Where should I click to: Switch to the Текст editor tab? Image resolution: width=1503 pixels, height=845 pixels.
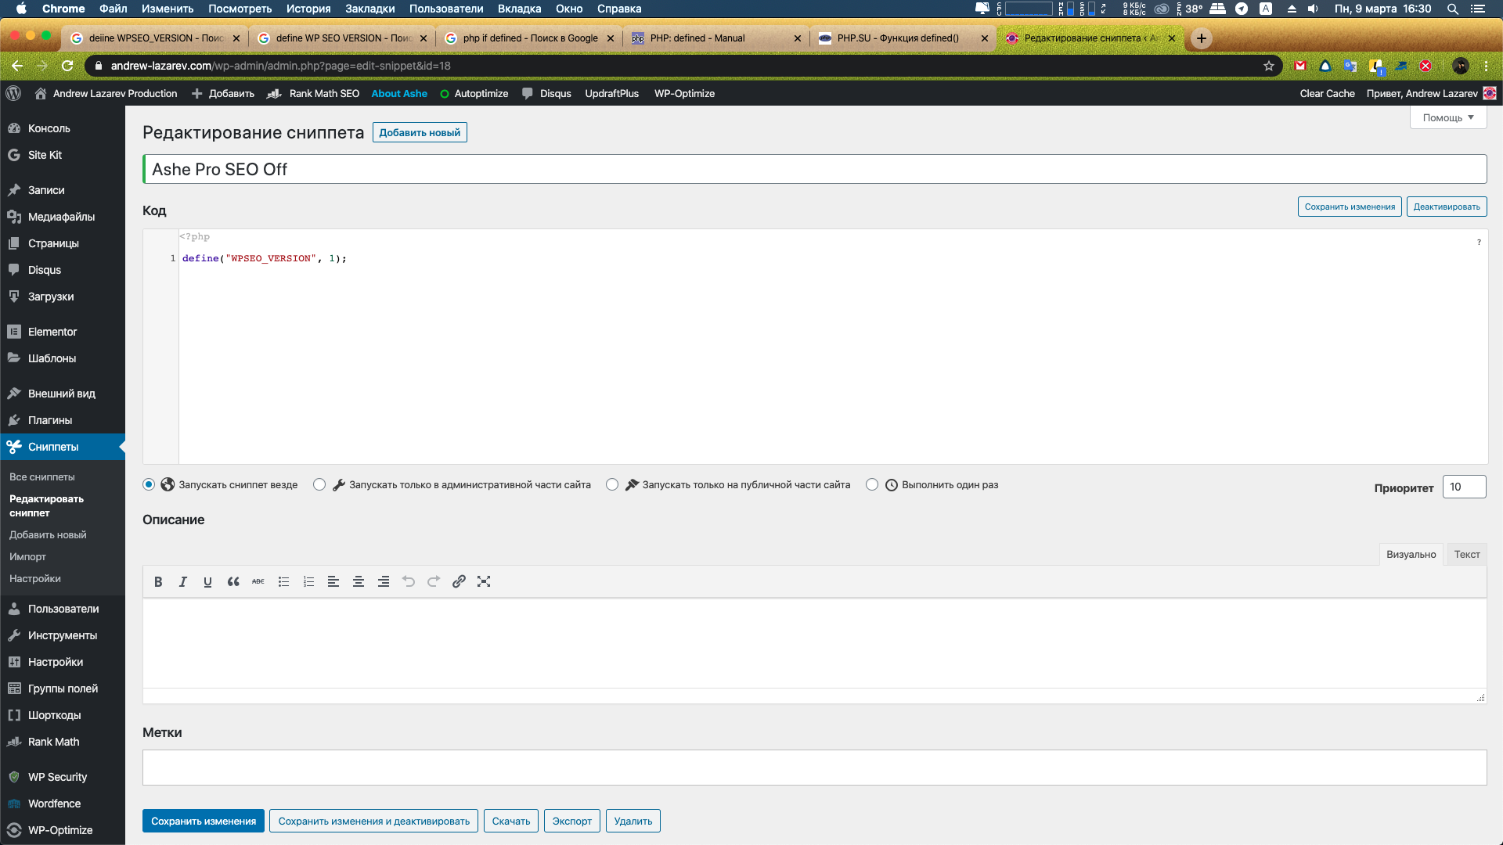coord(1466,554)
